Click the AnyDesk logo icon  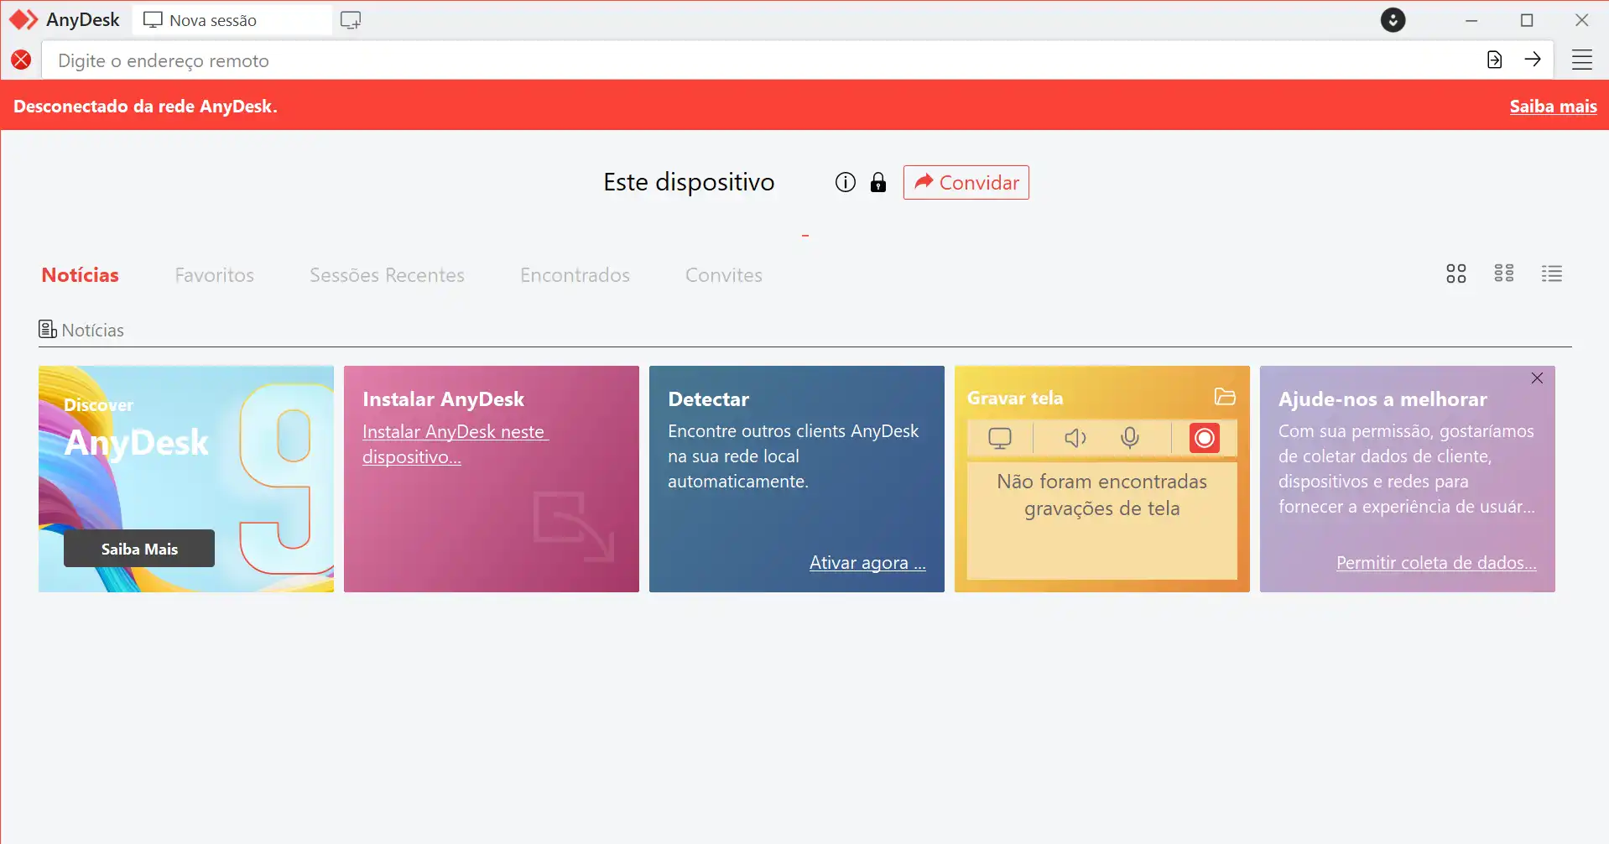[x=23, y=19]
